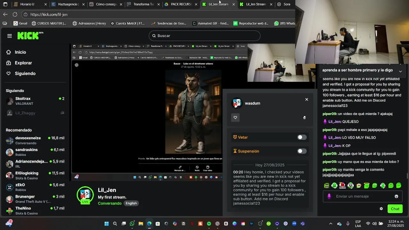Switch to the PACK RECURSOS tab
Viewport: 409px width, 230px height.
[x=181, y=4]
